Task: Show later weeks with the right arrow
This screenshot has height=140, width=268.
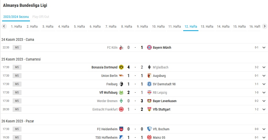Action: [x=265, y=26]
